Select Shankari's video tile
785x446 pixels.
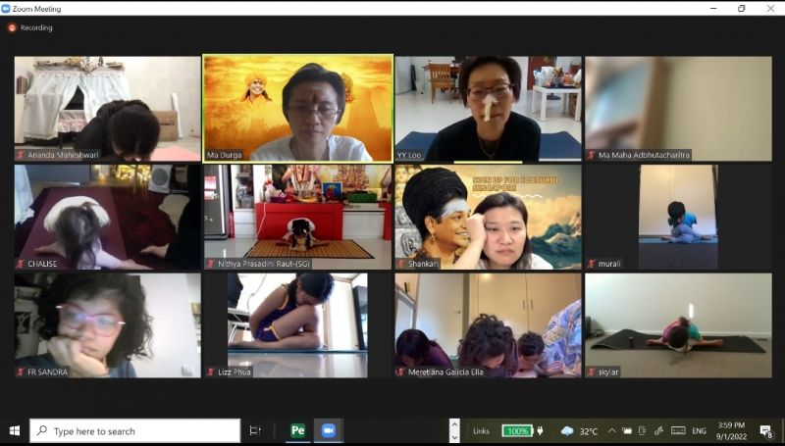coord(488,217)
